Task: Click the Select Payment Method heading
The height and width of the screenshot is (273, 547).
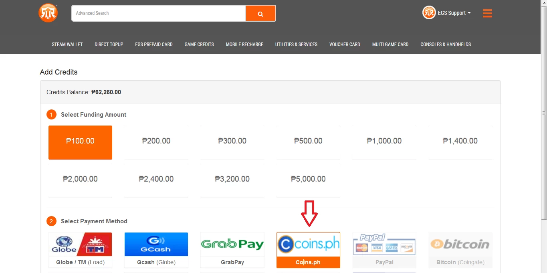Action: point(94,221)
